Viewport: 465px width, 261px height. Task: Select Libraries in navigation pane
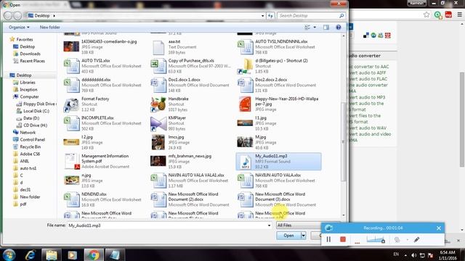(x=28, y=83)
